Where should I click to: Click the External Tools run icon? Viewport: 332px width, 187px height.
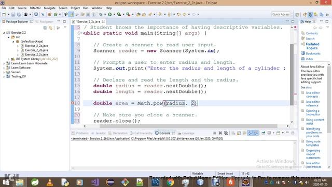(128, 15)
